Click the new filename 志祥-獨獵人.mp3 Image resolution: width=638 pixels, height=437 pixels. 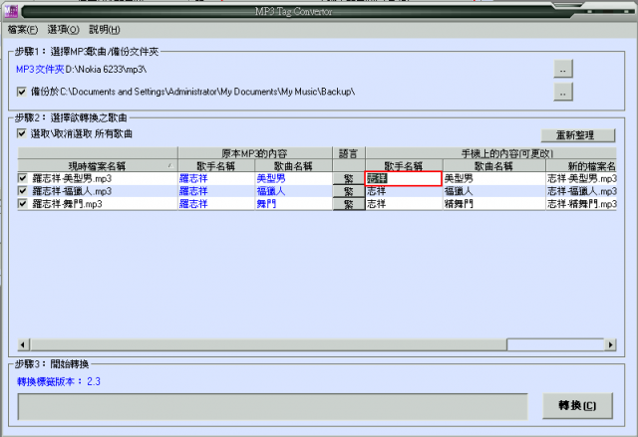coord(581,191)
